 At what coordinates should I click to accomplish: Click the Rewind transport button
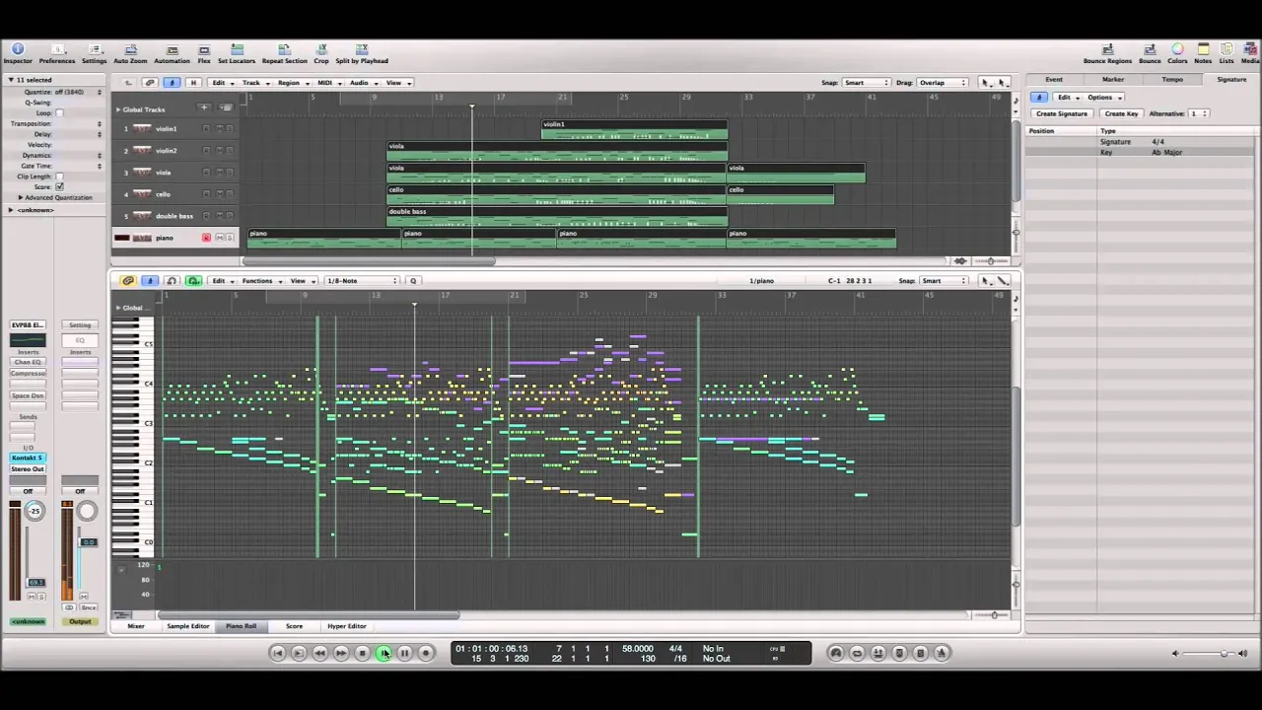coord(319,653)
